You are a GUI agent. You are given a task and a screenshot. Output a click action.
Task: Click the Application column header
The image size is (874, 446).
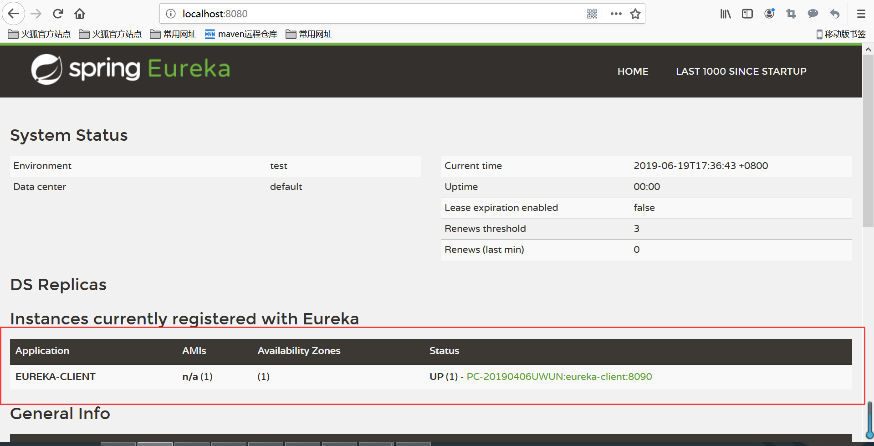42,351
